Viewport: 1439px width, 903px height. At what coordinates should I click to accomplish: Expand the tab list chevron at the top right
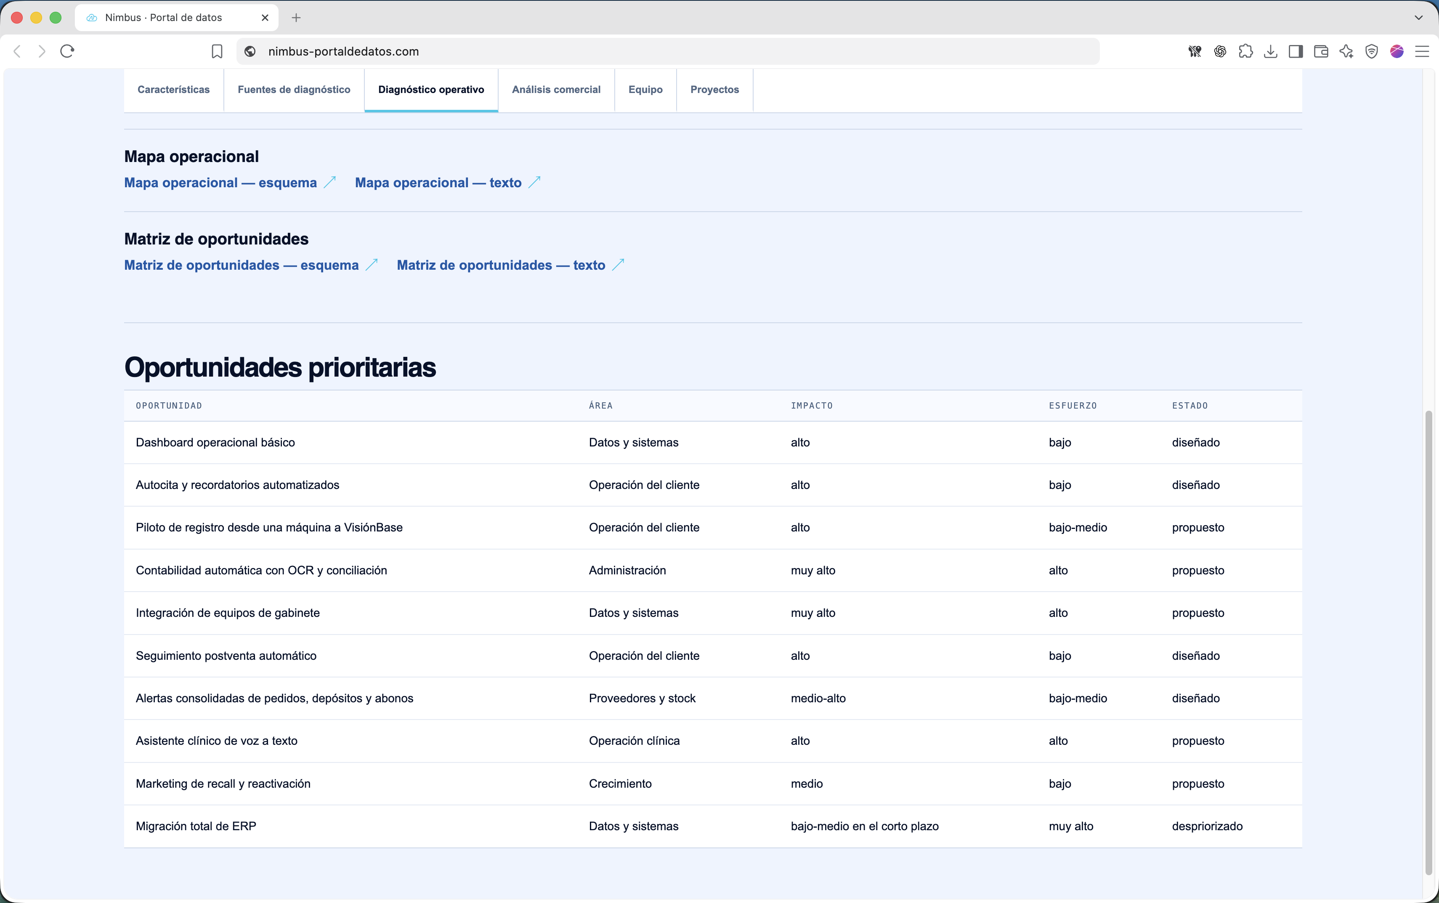click(x=1419, y=18)
